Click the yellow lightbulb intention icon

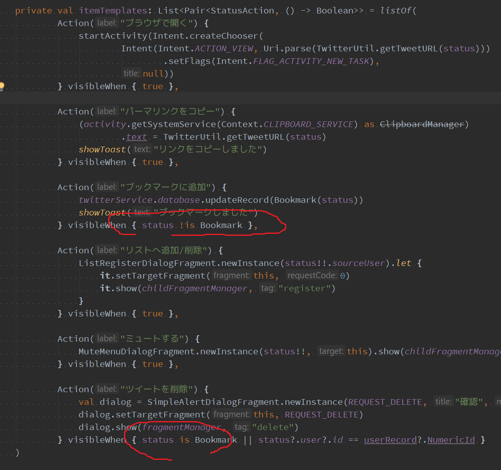pyautogui.click(x=2, y=86)
